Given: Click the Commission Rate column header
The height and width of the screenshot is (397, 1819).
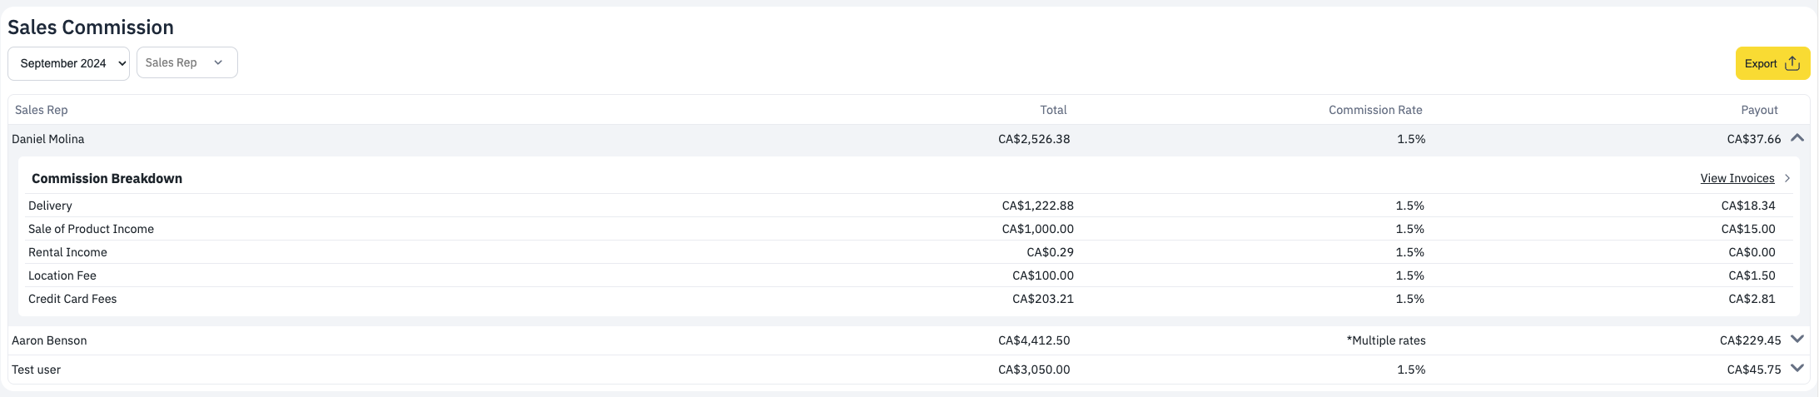Looking at the screenshot, I should (1375, 110).
